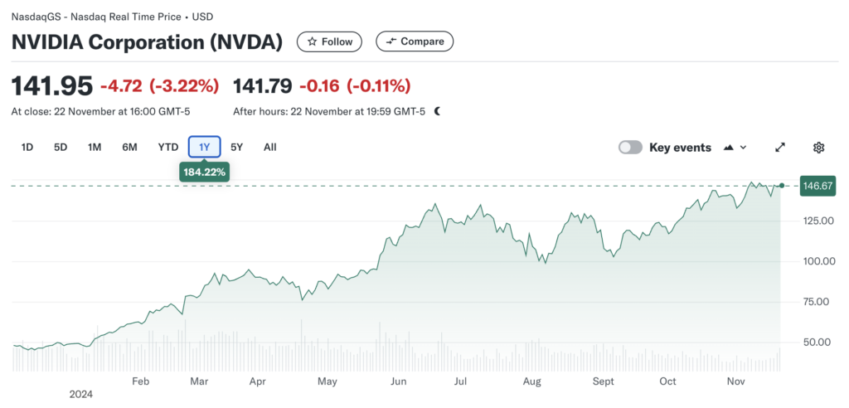Switch chart to 5Y range
The image size is (849, 408).
[x=237, y=148]
